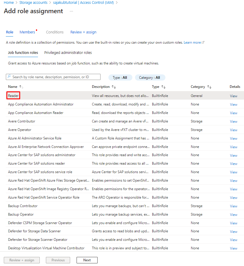Select Job function roles tab

23,53
